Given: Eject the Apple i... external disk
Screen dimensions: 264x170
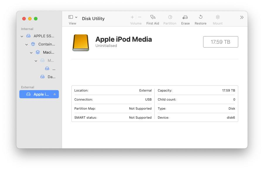Looking at the screenshot, I should click(x=54, y=94).
